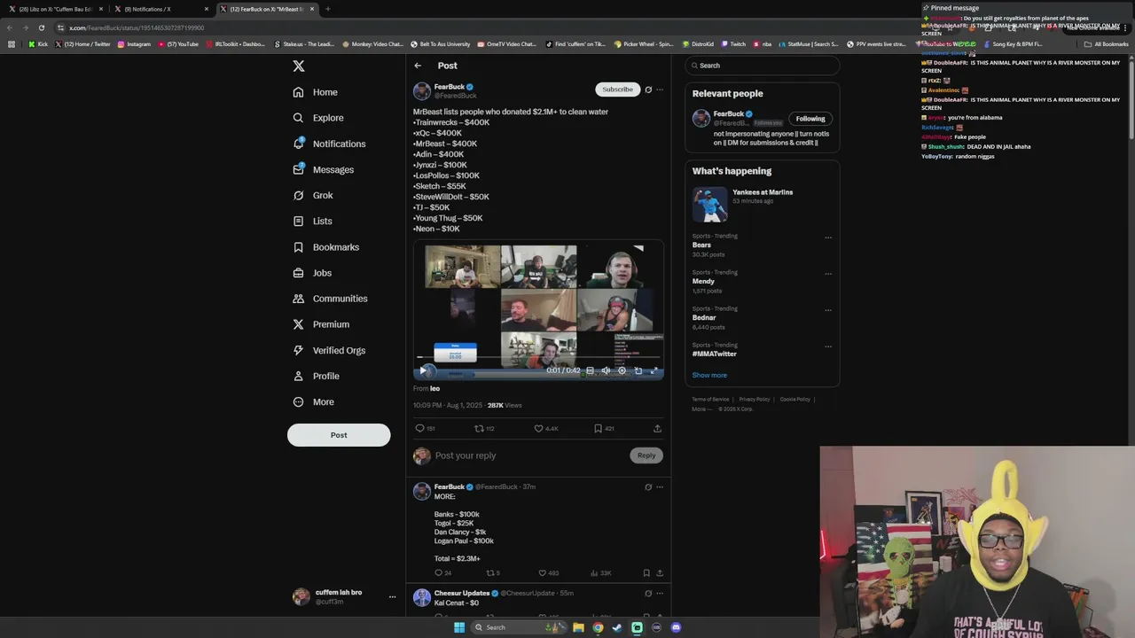Click the X logo in the sidebar

pos(299,66)
